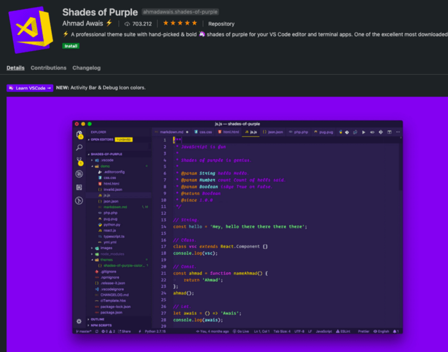Viewport: 448px width, 352px height.
Task: Click yml.yml file in preview explorer
Action: (118, 242)
